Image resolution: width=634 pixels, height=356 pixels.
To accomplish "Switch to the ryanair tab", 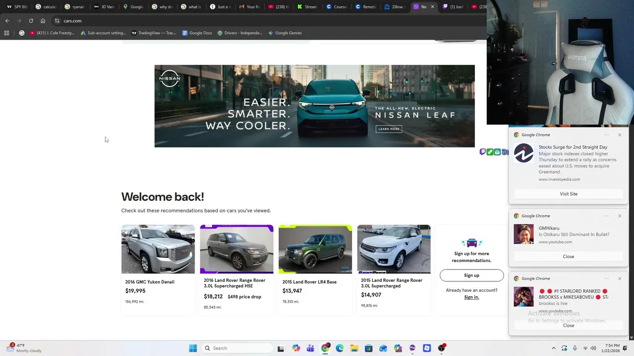I will point(75,7).
